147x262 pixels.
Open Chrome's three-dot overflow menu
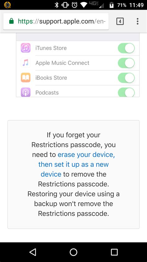click(137, 21)
